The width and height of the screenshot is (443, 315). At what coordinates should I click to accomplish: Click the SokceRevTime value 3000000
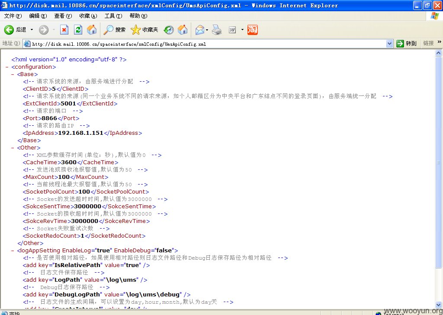(84, 221)
